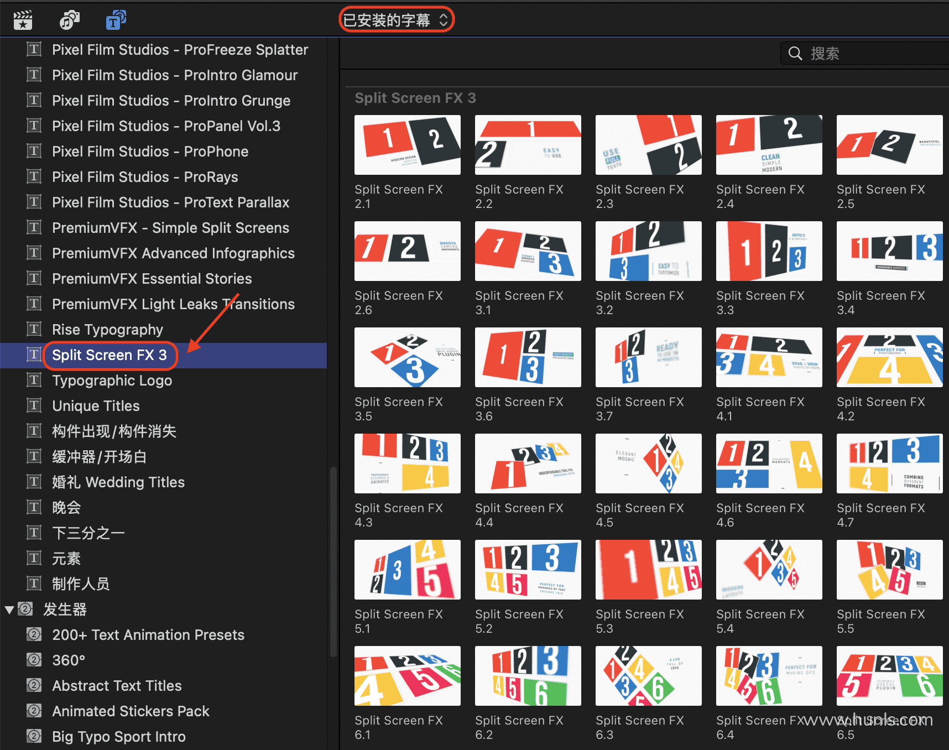Select Pixel Film Studios - ProText Parallax
949x750 pixels.
click(170, 202)
